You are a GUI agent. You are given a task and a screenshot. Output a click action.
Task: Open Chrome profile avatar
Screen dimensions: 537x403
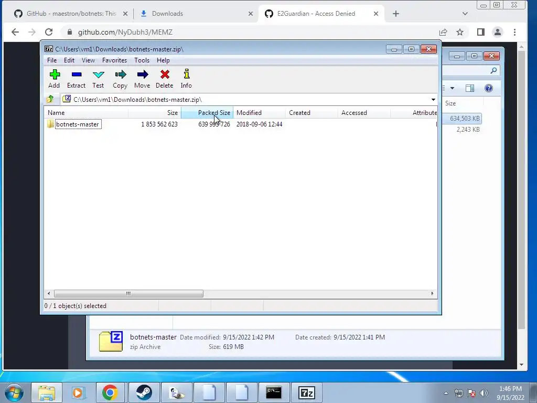(x=498, y=32)
